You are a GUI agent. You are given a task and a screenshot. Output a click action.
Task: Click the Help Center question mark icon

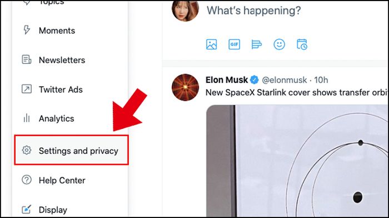click(x=27, y=180)
